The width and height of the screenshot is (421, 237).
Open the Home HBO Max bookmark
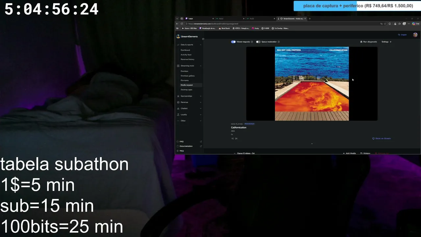click(x=189, y=28)
